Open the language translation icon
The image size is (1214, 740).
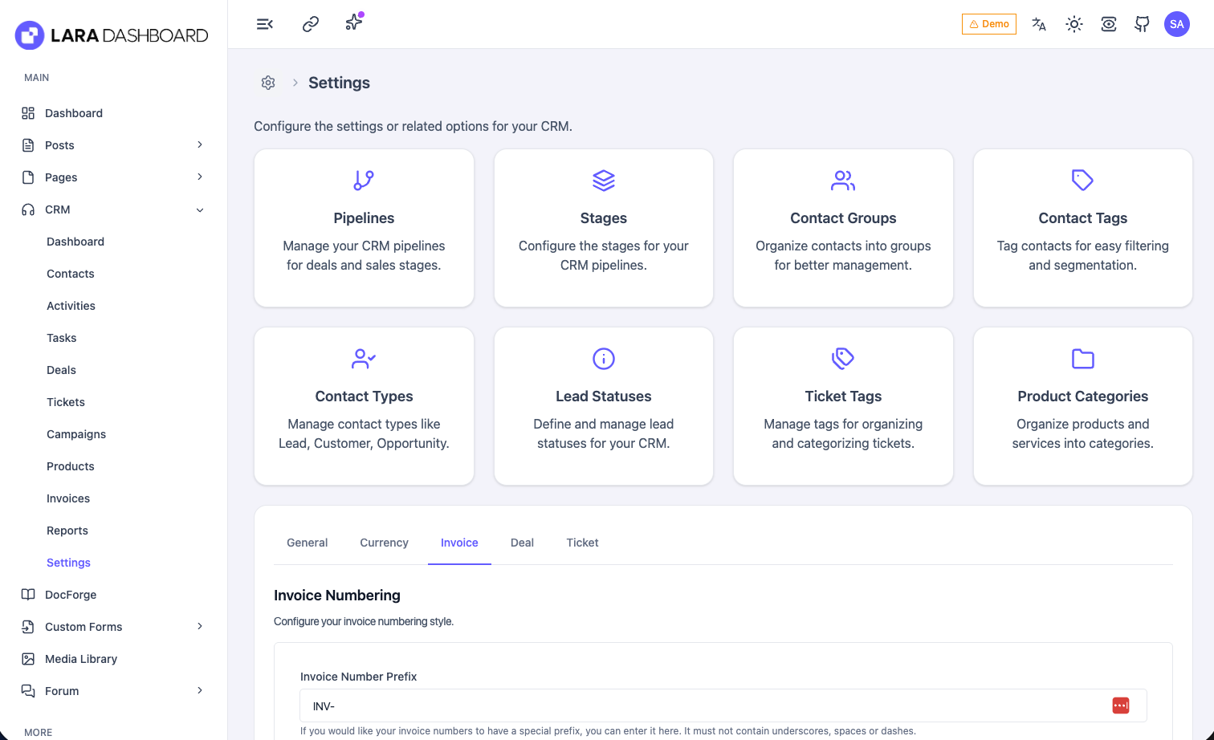pyautogui.click(x=1039, y=24)
